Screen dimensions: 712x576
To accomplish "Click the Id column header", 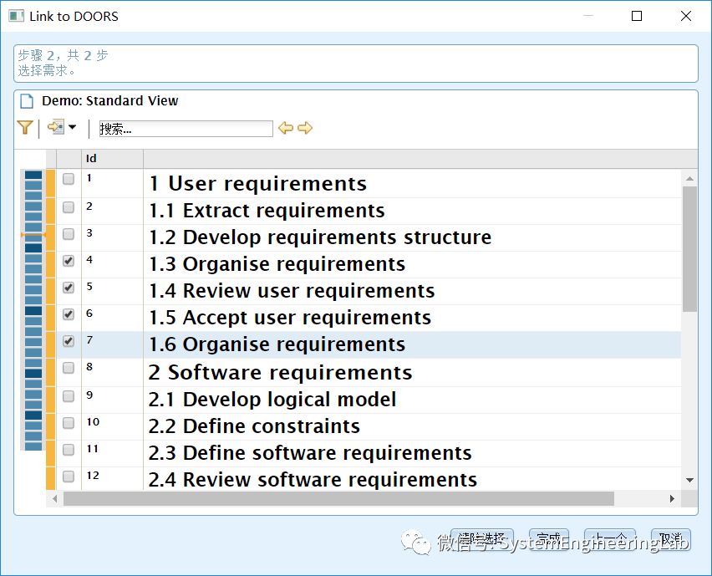I will pyautogui.click(x=112, y=159).
